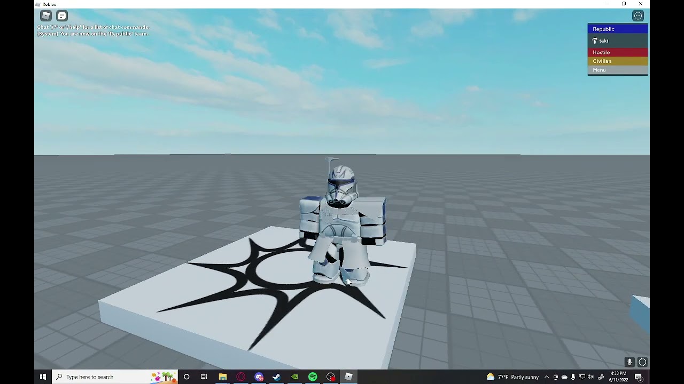The image size is (684, 384).
Task: Expand hidden system tray icons
Action: (x=547, y=377)
